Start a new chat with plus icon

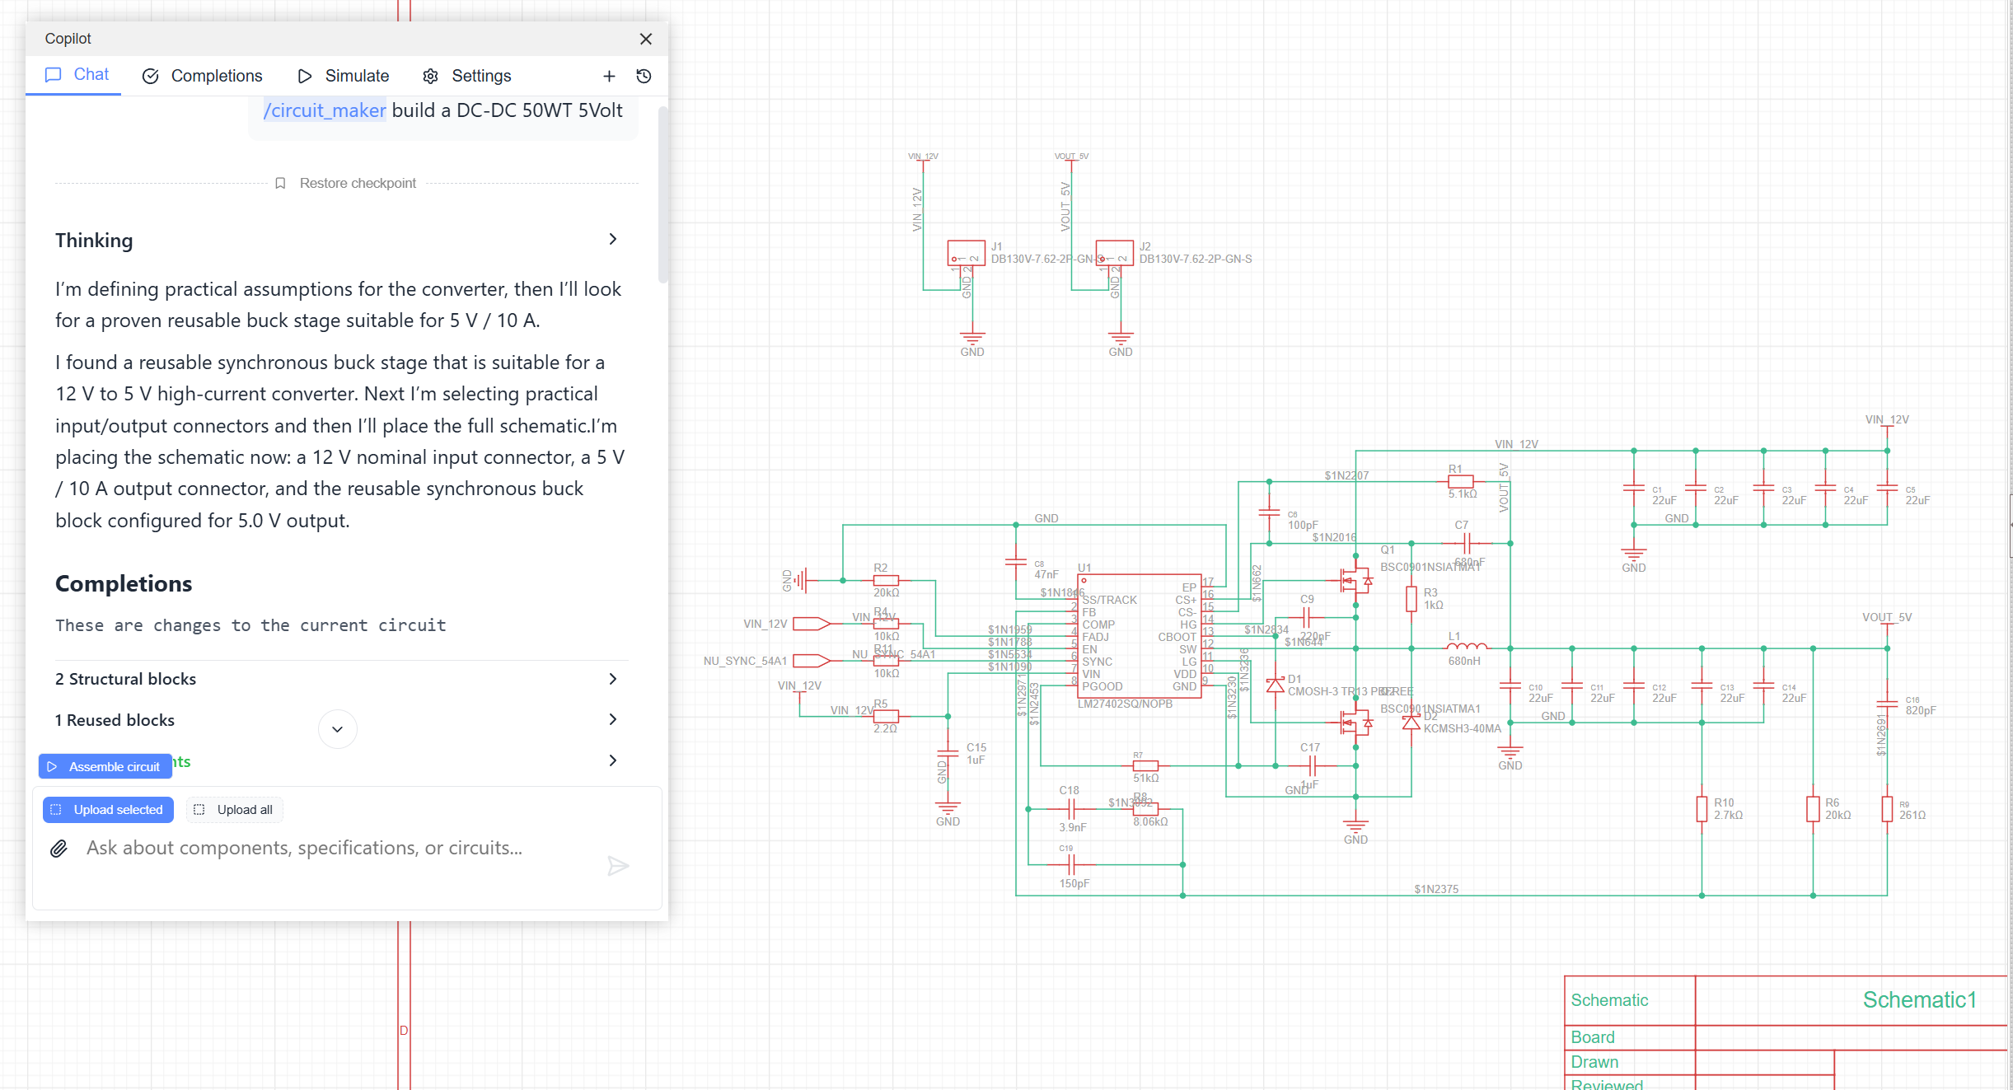click(x=609, y=76)
